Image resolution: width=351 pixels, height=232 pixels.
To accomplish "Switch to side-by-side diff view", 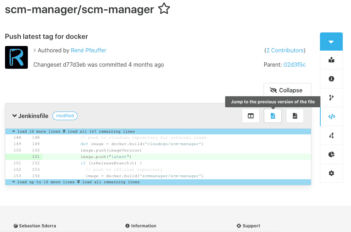I will click(x=250, y=116).
